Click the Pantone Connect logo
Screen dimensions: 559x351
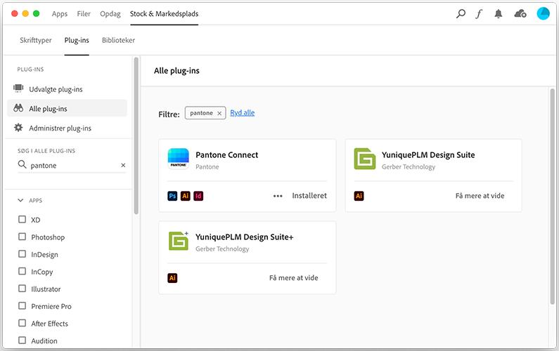tap(179, 159)
